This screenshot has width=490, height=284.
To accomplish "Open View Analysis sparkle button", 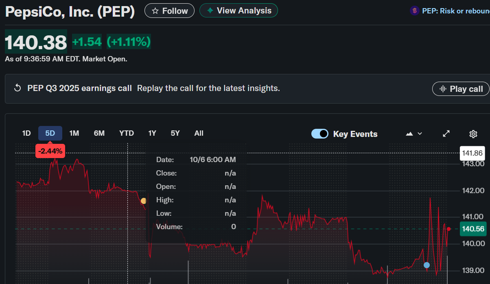I will point(238,11).
